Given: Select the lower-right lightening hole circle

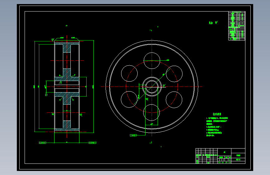Looking at the screenshot, I should [x=174, y=100].
